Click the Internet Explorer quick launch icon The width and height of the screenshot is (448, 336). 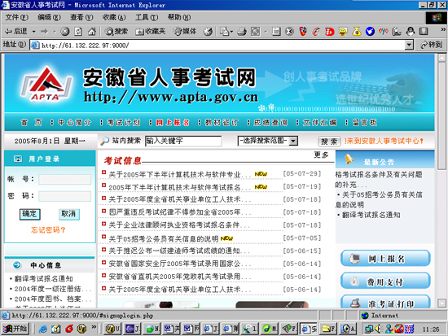pyautogui.click(x=43, y=329)
